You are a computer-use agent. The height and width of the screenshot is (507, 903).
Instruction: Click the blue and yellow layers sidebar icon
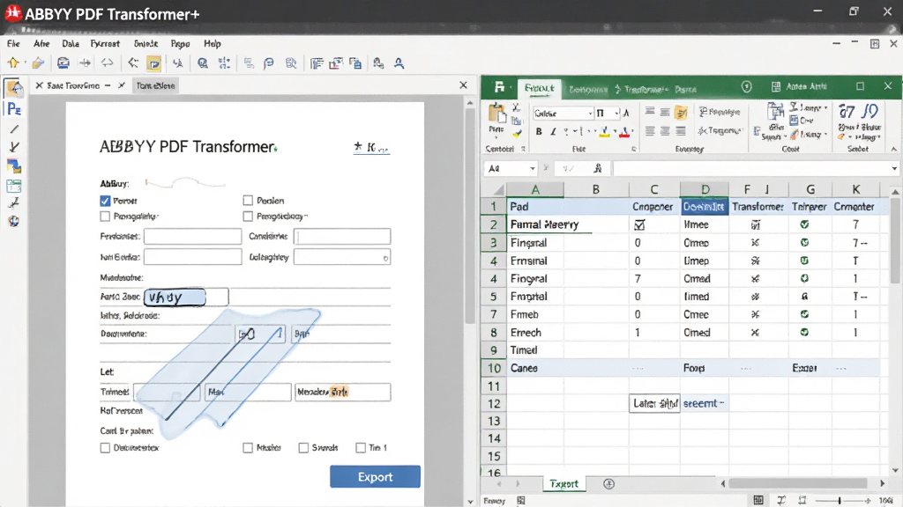tap(14, 166)
